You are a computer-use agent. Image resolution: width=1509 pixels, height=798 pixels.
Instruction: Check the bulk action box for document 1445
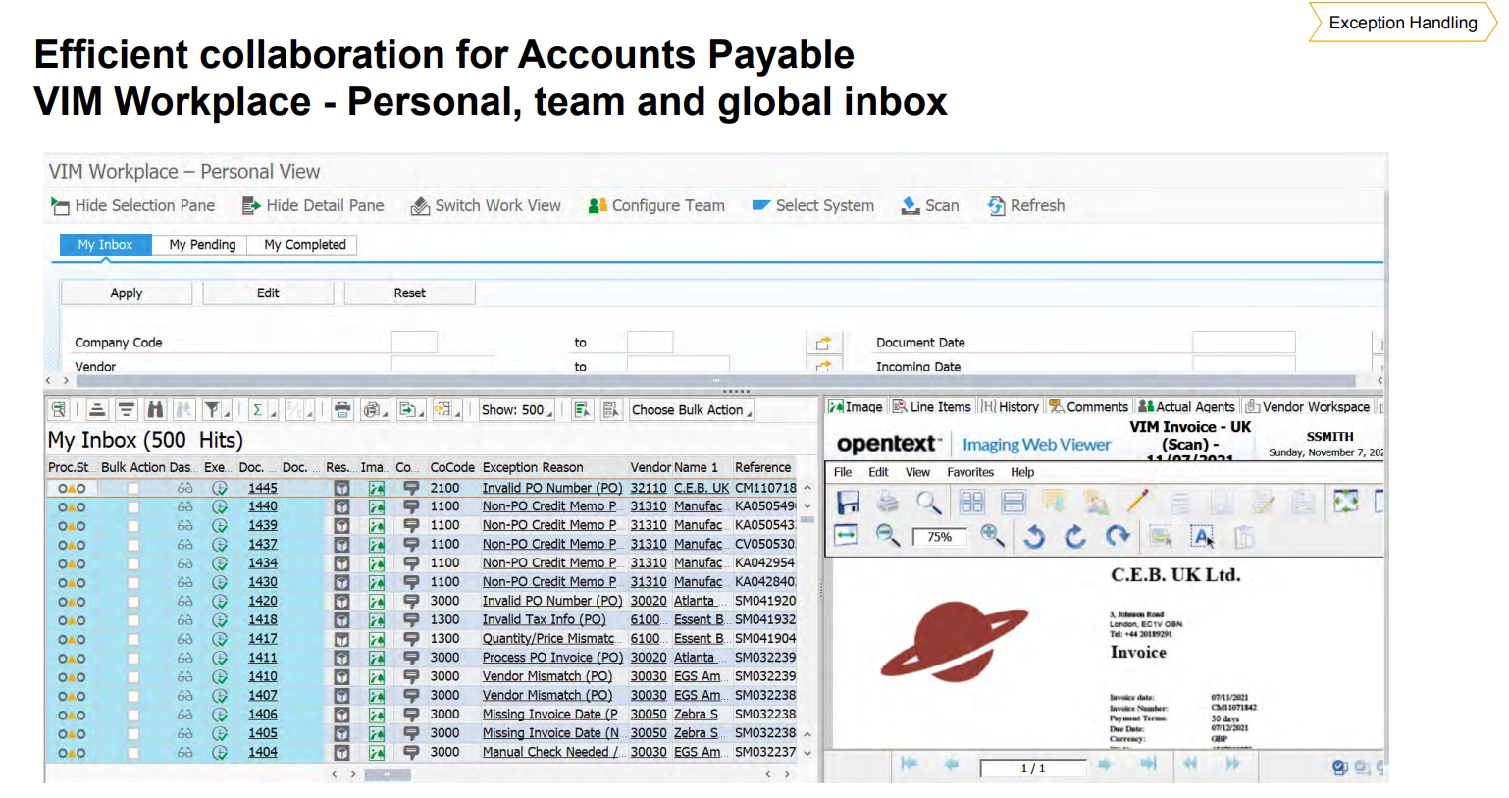point(132,488)
